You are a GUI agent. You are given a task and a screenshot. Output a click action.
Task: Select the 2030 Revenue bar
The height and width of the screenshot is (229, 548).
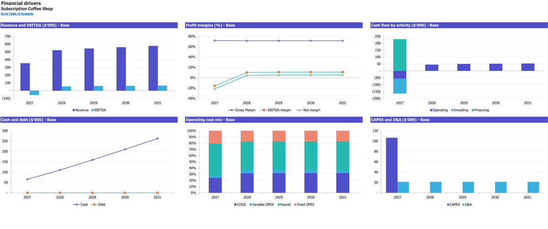coord(121,69)
